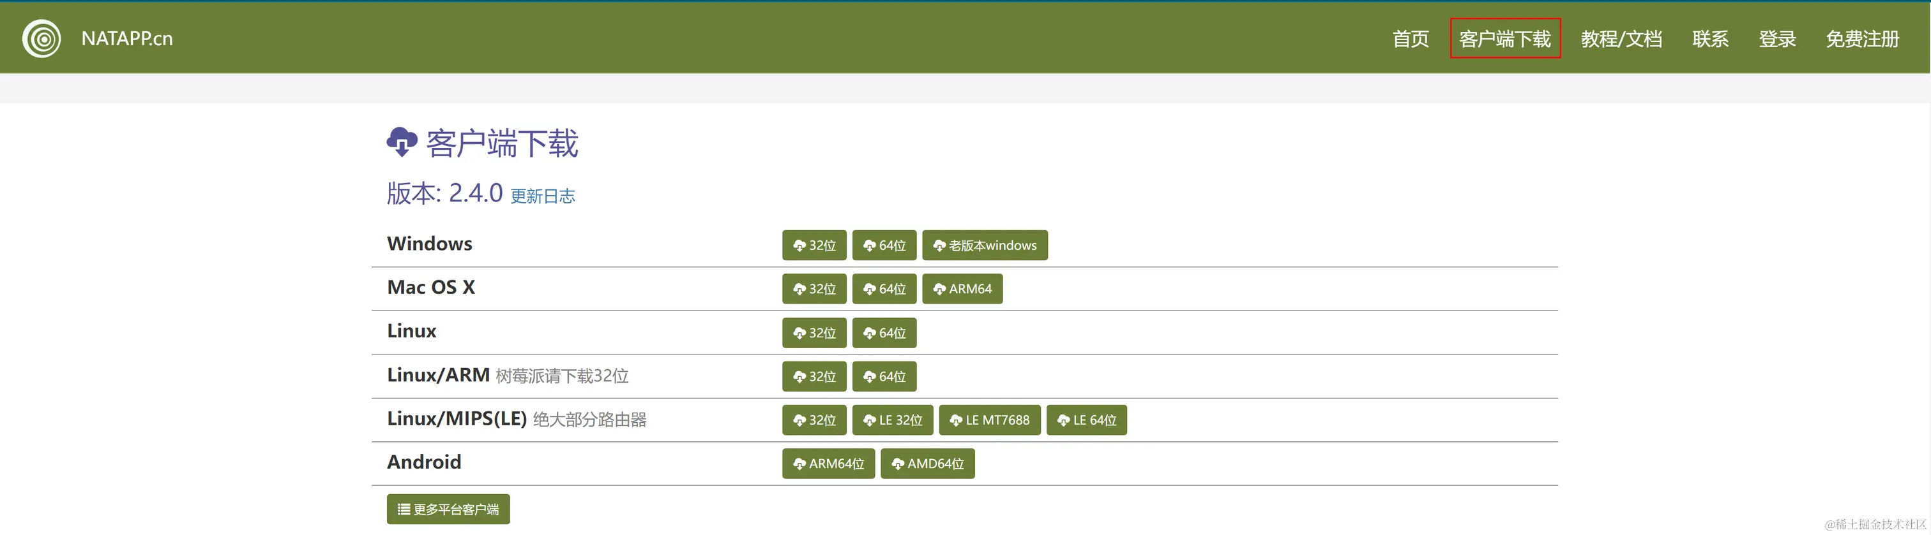Click the 树莓派请下载32位 note text
This screenshot has height=535, width=1931.
(x=562, y=376)
